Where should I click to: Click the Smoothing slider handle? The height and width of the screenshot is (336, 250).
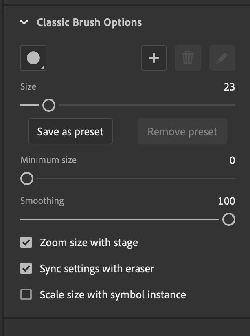(229, 219)
